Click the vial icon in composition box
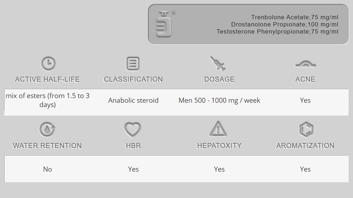The image size is (353, 198). click(x=164, y=24)
